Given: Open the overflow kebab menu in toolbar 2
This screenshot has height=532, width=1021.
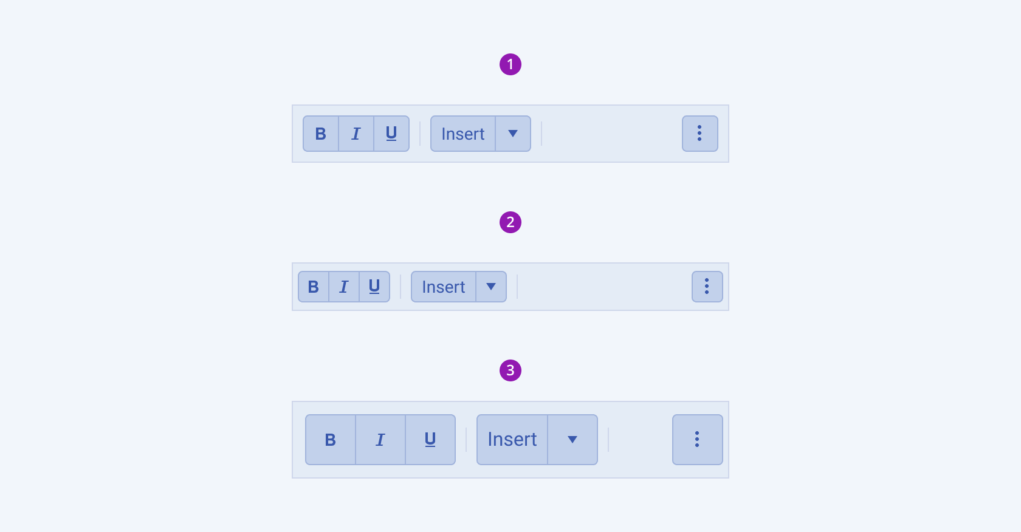Looking at the screenshot, I should coord(707,287).
